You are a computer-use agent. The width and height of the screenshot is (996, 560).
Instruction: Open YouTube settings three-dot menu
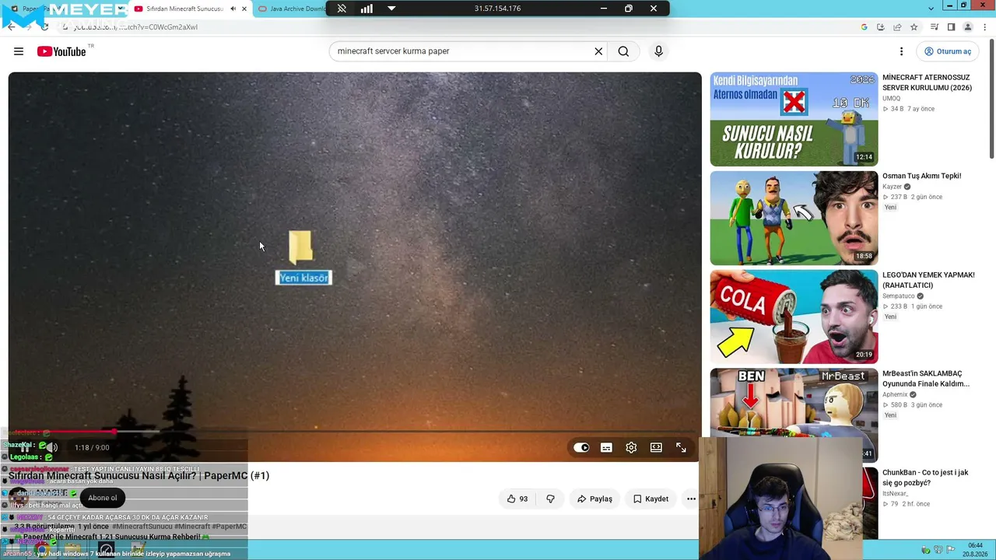pos(901,51)
